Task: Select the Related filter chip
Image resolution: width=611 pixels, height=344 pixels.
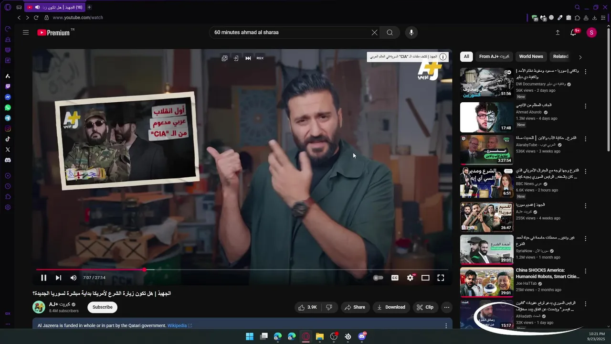Action: [x=560, y=56]
